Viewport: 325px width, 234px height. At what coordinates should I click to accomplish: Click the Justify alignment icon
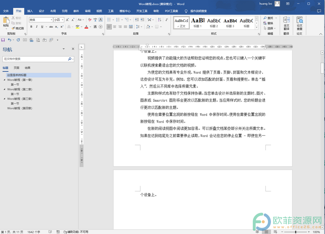125,27
